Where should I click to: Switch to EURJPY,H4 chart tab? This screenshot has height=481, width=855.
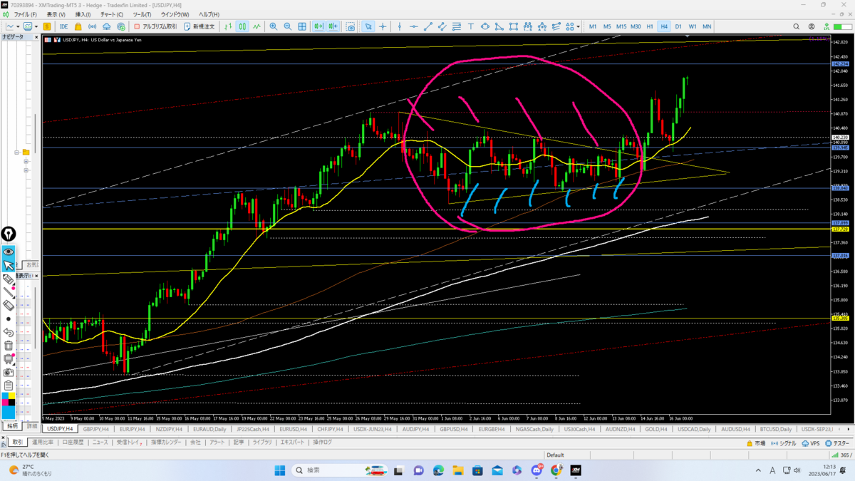point(133,430)
